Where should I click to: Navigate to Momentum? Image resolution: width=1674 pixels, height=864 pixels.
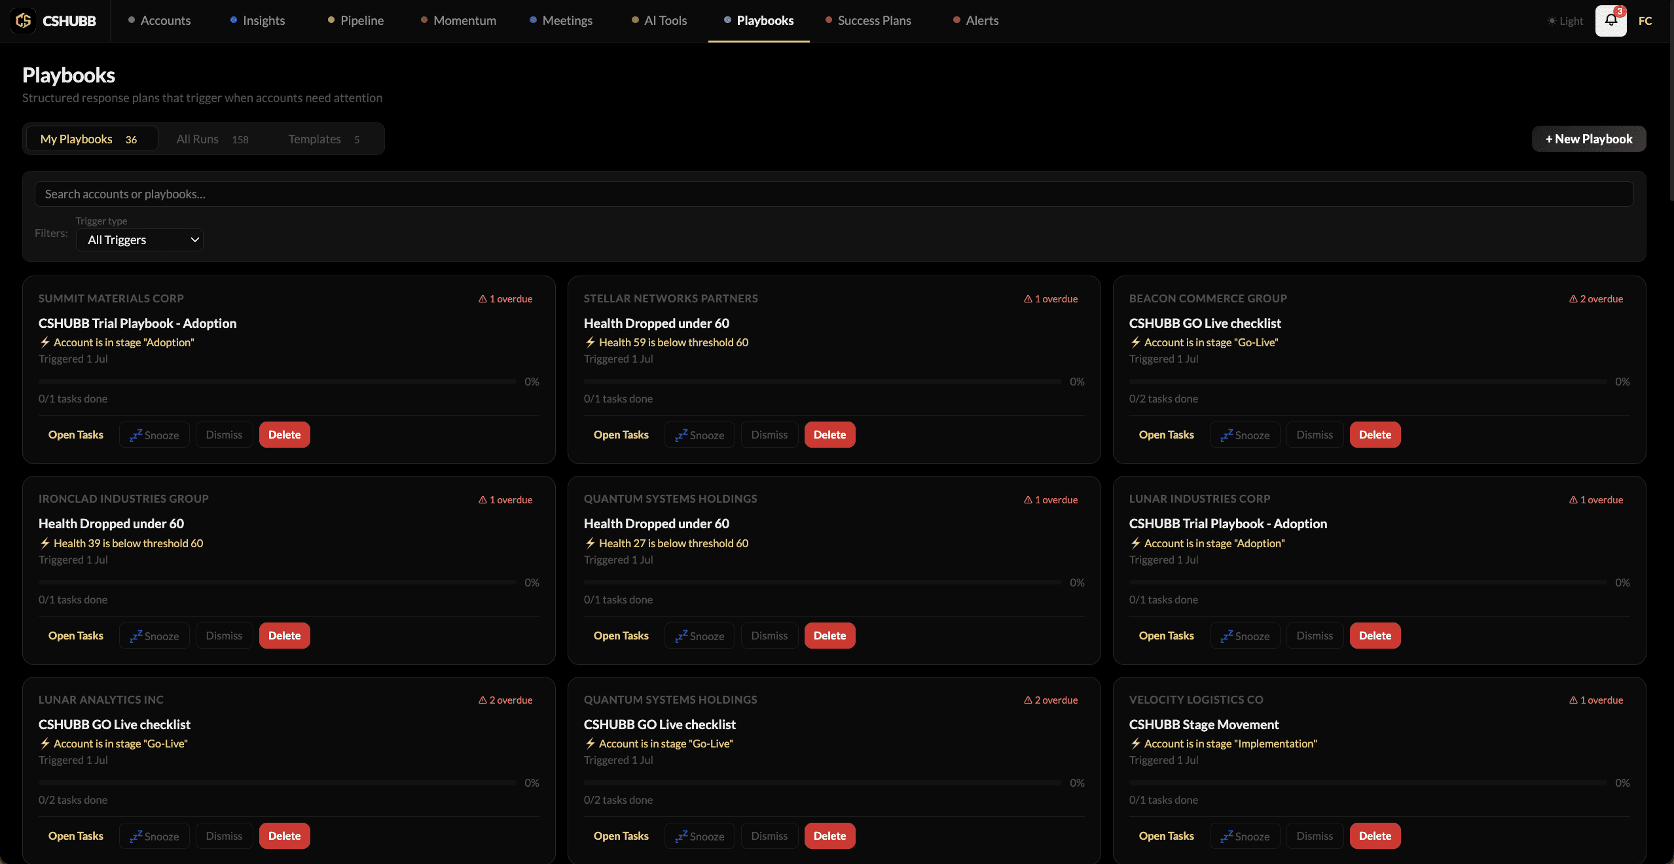pyautogui.click(x=458, y=21)
